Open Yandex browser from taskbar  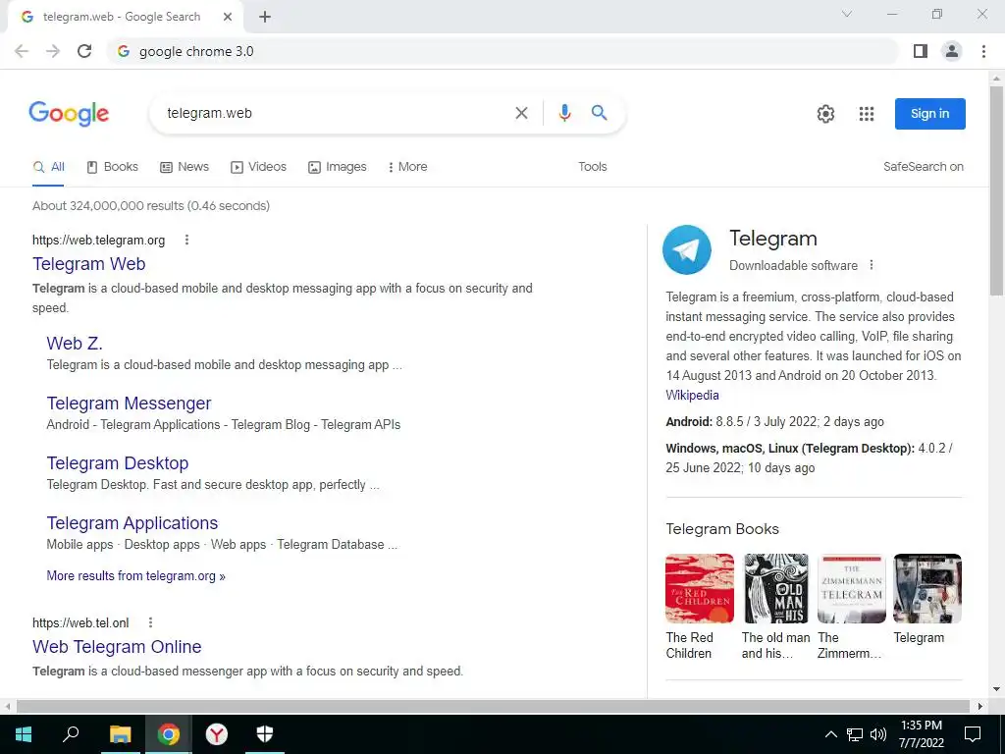(x=217, y=734)
